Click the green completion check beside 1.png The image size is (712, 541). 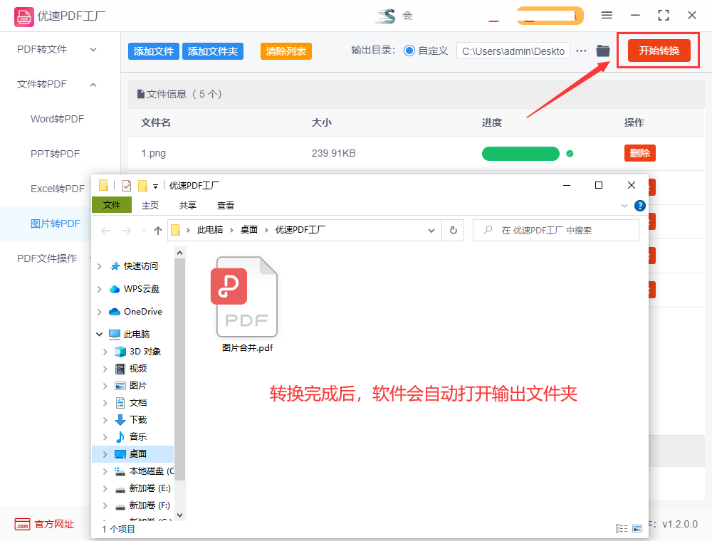[x=570, y=154]
